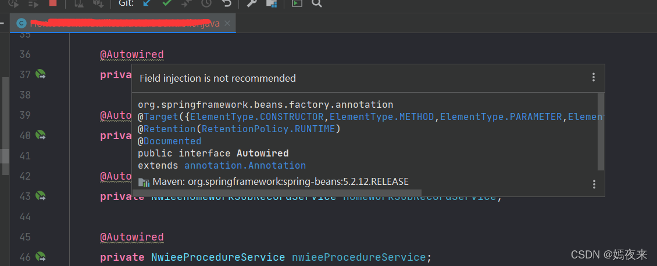Open more actions dots beside Field injection warning
Image resolution: width=657 pixels, height=266 pixels.
point(593,77)
